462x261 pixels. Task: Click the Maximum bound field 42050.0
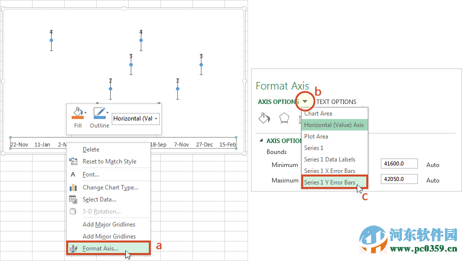[399, 179]
